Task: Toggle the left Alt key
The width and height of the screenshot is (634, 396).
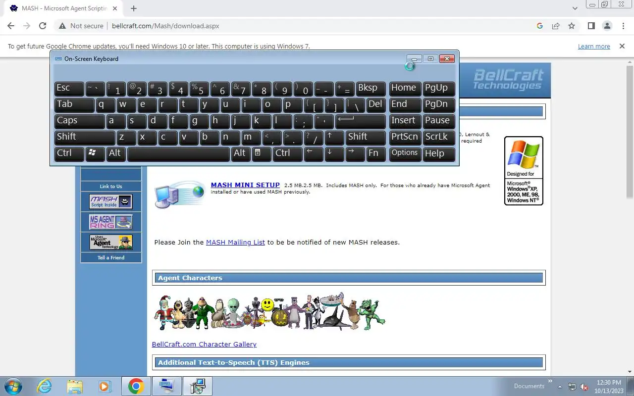Action: tap(116, 154)
